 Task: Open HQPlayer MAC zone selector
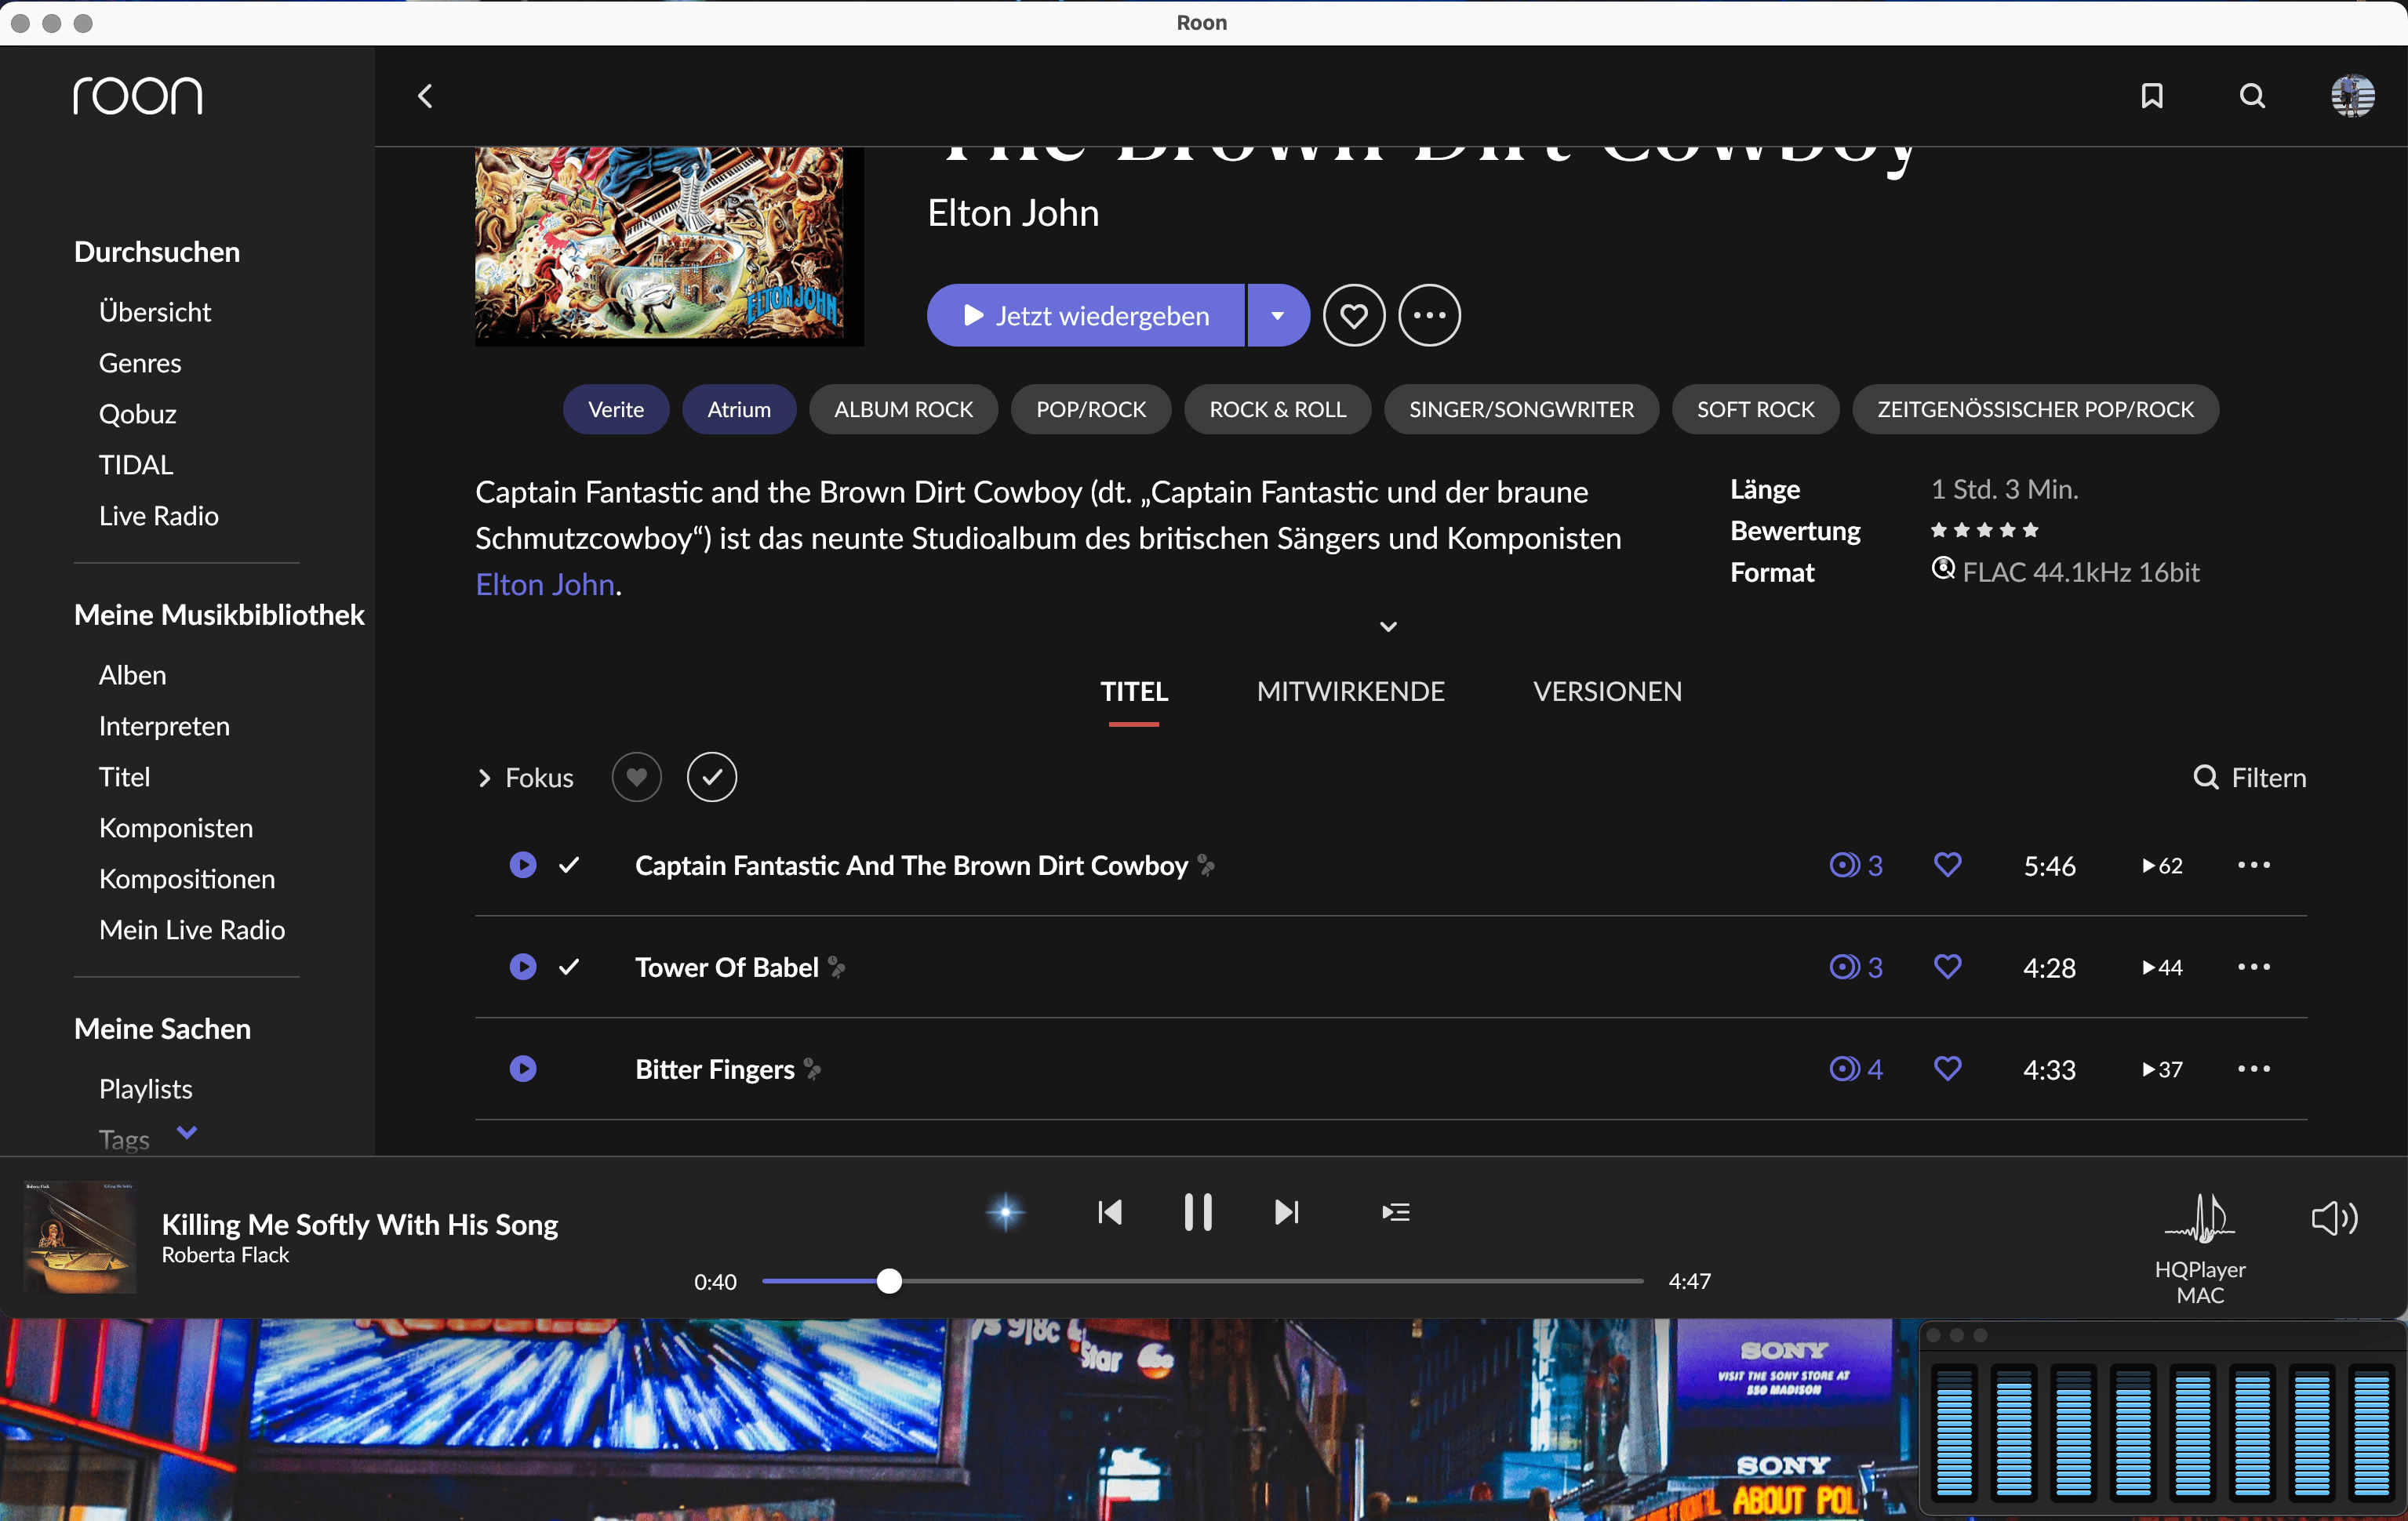click(2200, 1249)
